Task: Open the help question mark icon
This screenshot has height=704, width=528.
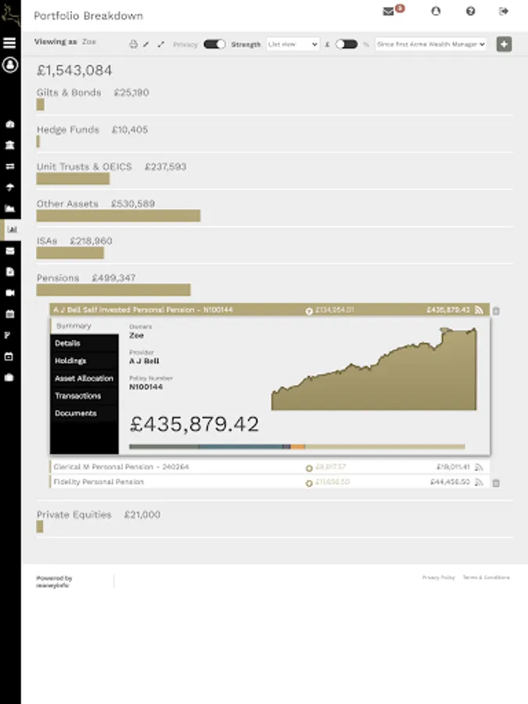Action: click(x=470, y=11)
